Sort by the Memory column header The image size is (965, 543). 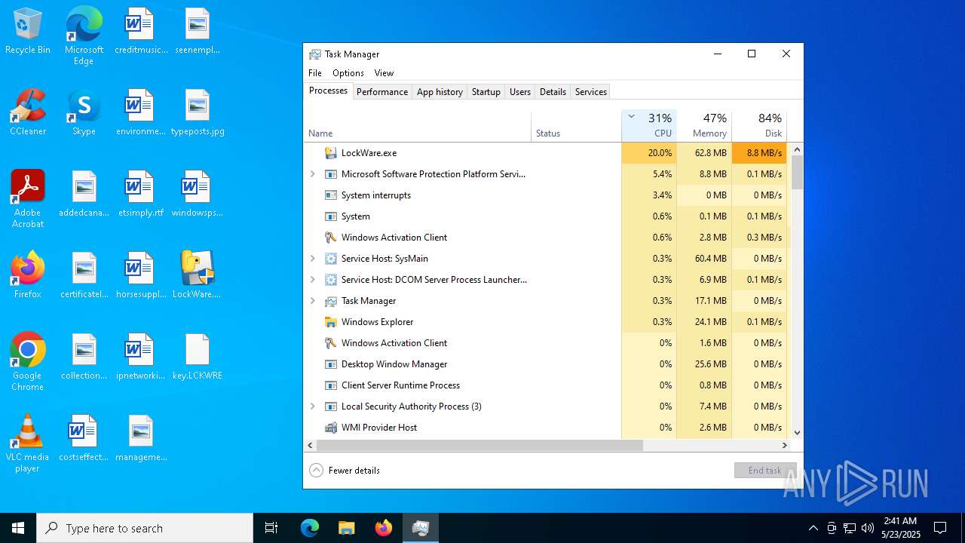[x=704, y=125]
